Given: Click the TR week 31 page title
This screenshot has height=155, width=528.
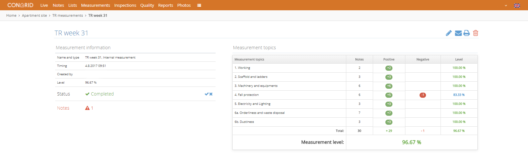Looking at the screenshot, I should coord(71,33).
